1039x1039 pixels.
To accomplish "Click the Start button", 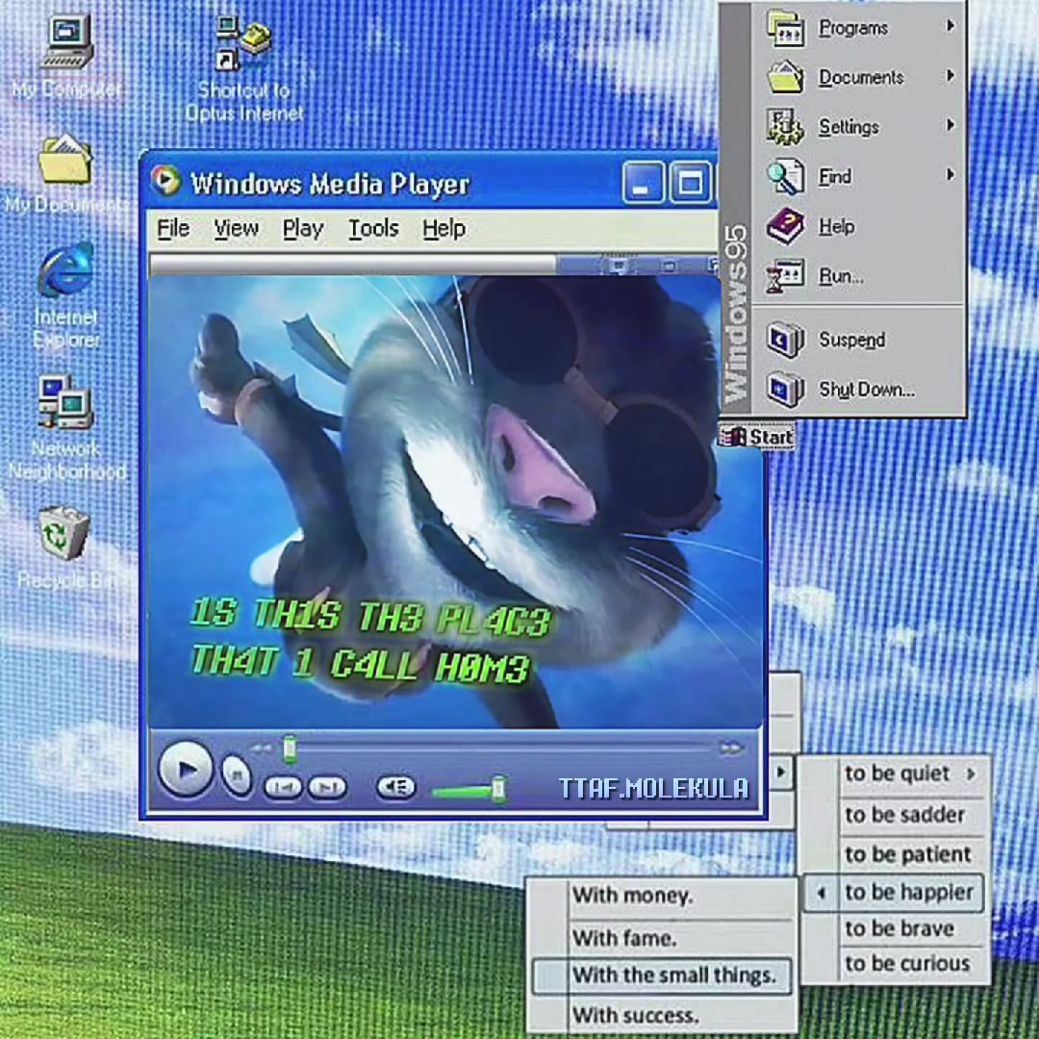I will 757,438.
